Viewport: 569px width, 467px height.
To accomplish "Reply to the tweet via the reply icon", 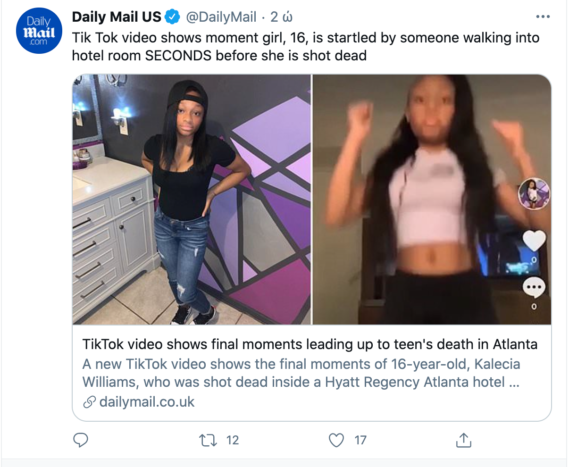I will pos(81,440).
